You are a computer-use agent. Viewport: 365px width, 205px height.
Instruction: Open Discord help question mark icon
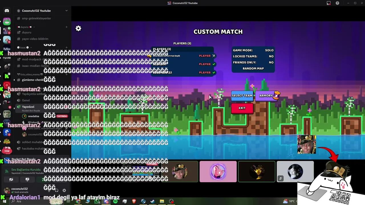338,3
